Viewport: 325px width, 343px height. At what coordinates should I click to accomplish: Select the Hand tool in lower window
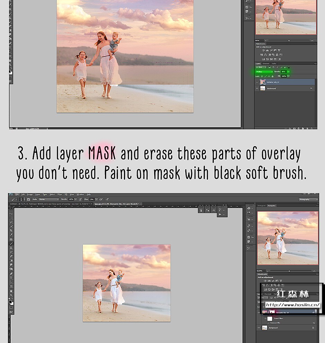click(11, 291)
